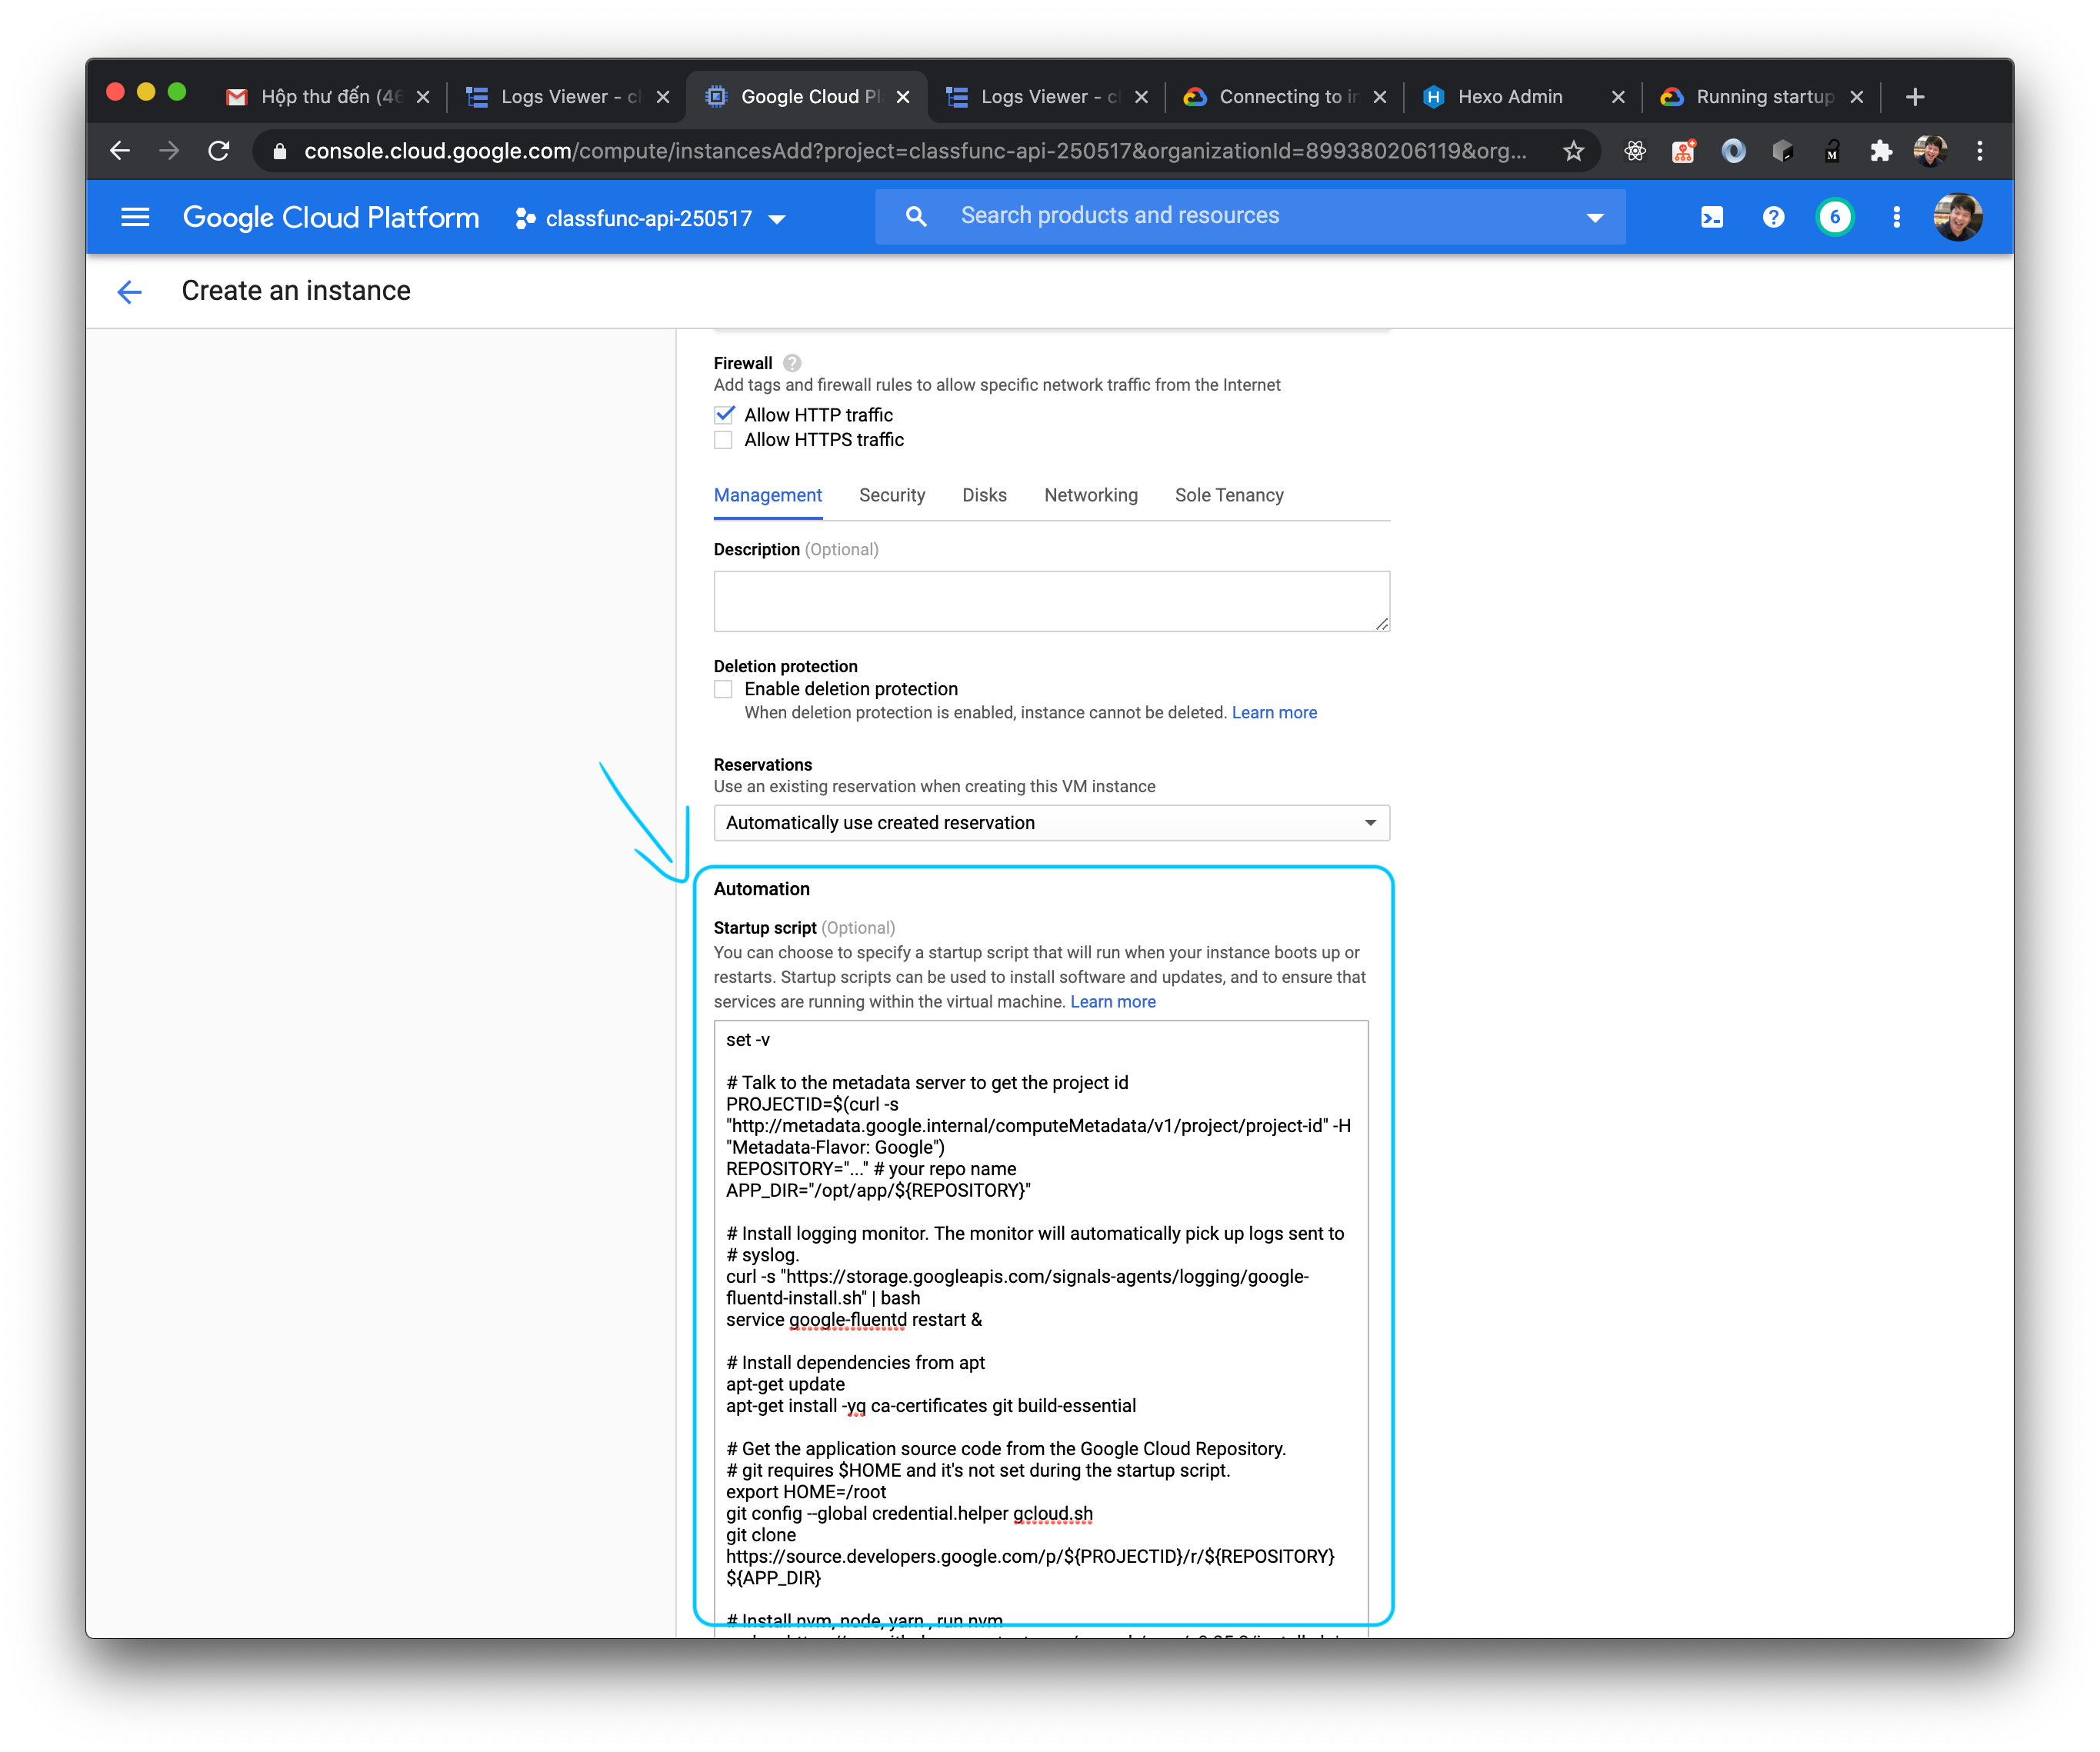Open Learn more link for startup script

point(1113,1001)
